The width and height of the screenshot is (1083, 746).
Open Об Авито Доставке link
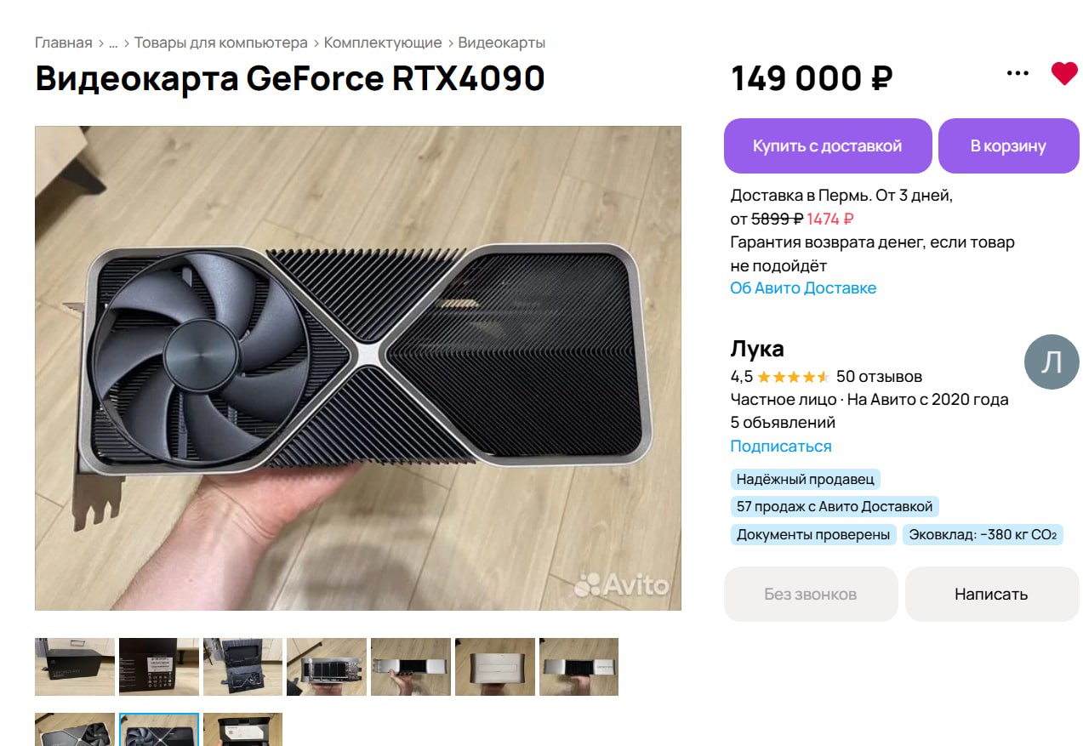[x=803, y=288]
